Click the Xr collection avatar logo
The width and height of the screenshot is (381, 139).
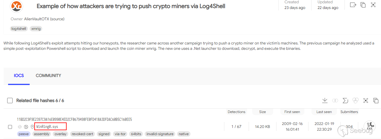coord(16,6)
